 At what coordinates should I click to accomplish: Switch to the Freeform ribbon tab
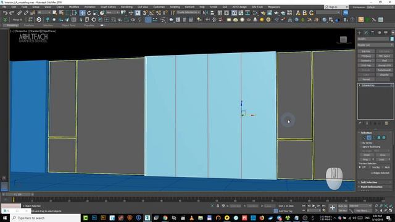pos(28,25)
